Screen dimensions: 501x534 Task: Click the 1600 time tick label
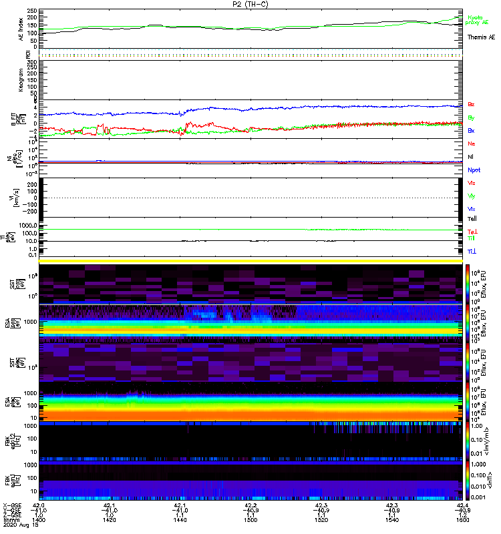[462, 520]
